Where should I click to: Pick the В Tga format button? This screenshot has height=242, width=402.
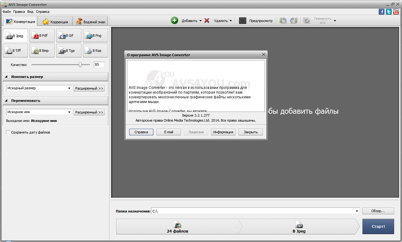click(x=69, y=51)
